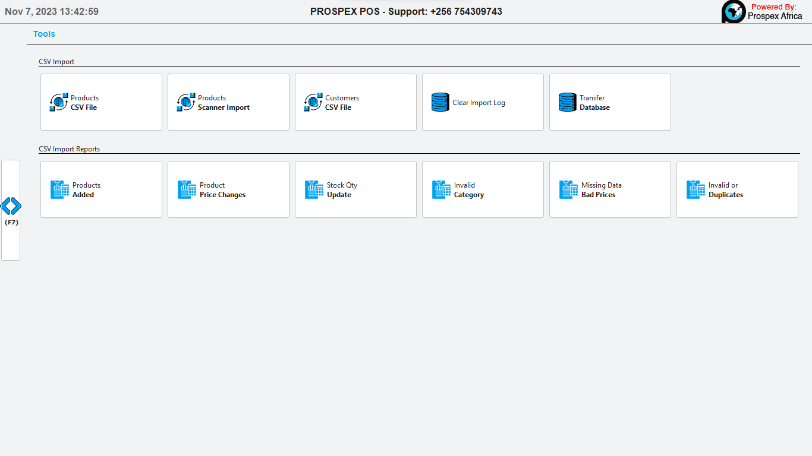This screenshot has height=456, width=812.
Task: Click the Product Price Changes report icon
Action: pyautogui.click(x=187, y=189)
